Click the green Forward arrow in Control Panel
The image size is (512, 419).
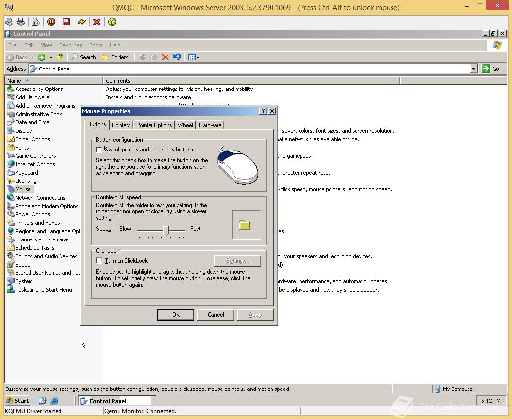coord(41,57)
